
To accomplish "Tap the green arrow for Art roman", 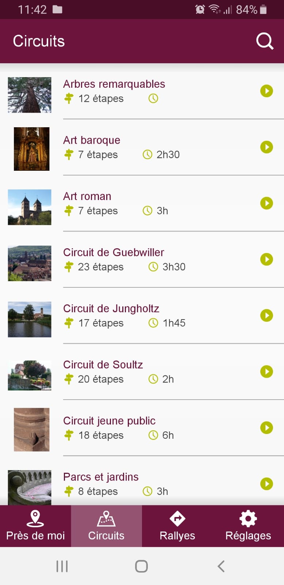I will click(266, 203).
